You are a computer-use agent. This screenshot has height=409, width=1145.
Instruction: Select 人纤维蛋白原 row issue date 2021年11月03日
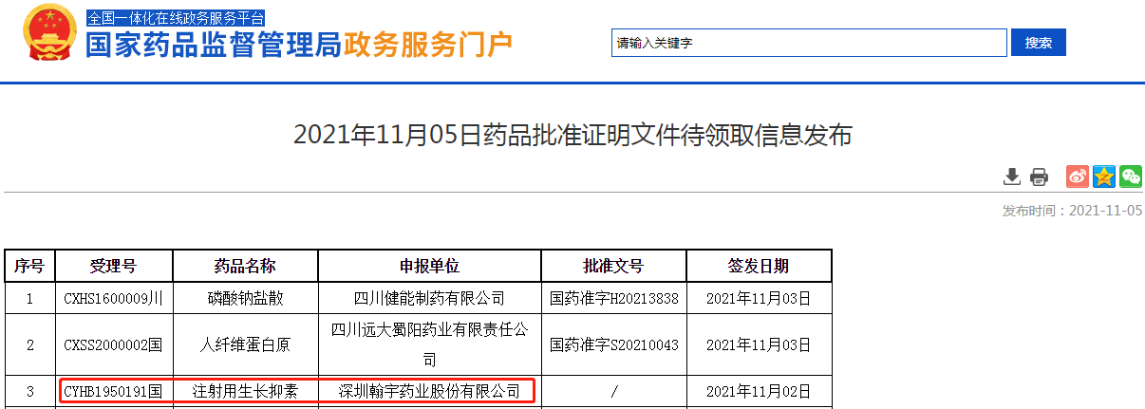tap(759, 344)
